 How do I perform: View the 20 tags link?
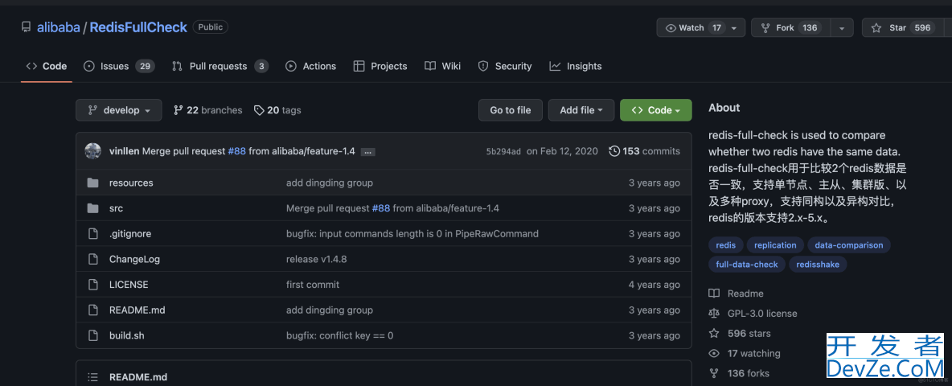click(277, 110)
